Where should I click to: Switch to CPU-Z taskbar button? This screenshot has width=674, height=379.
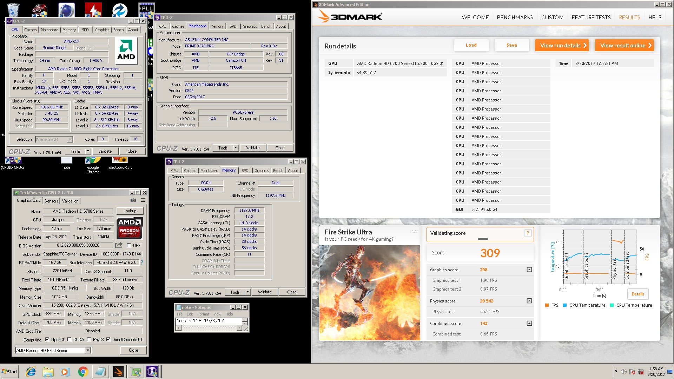click(153, 372)
